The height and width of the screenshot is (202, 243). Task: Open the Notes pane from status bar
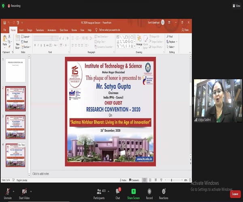123,180
